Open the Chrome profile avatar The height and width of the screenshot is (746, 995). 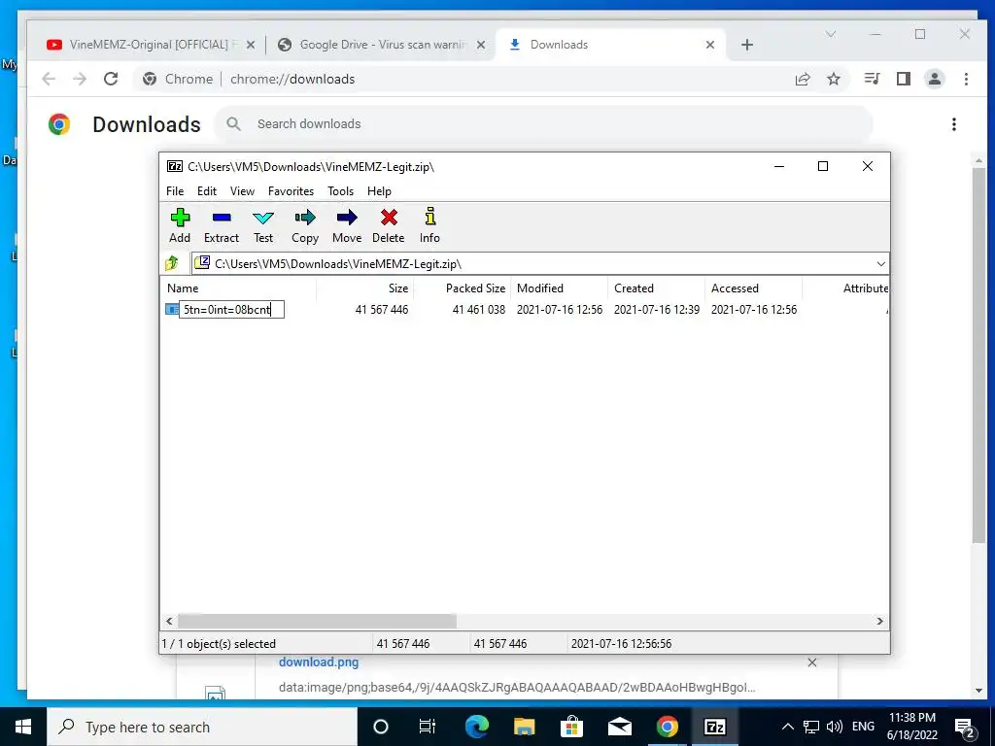click(935, 79)
